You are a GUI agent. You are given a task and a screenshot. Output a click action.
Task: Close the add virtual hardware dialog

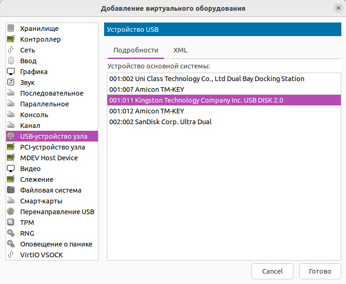click(x=338, y=8)
